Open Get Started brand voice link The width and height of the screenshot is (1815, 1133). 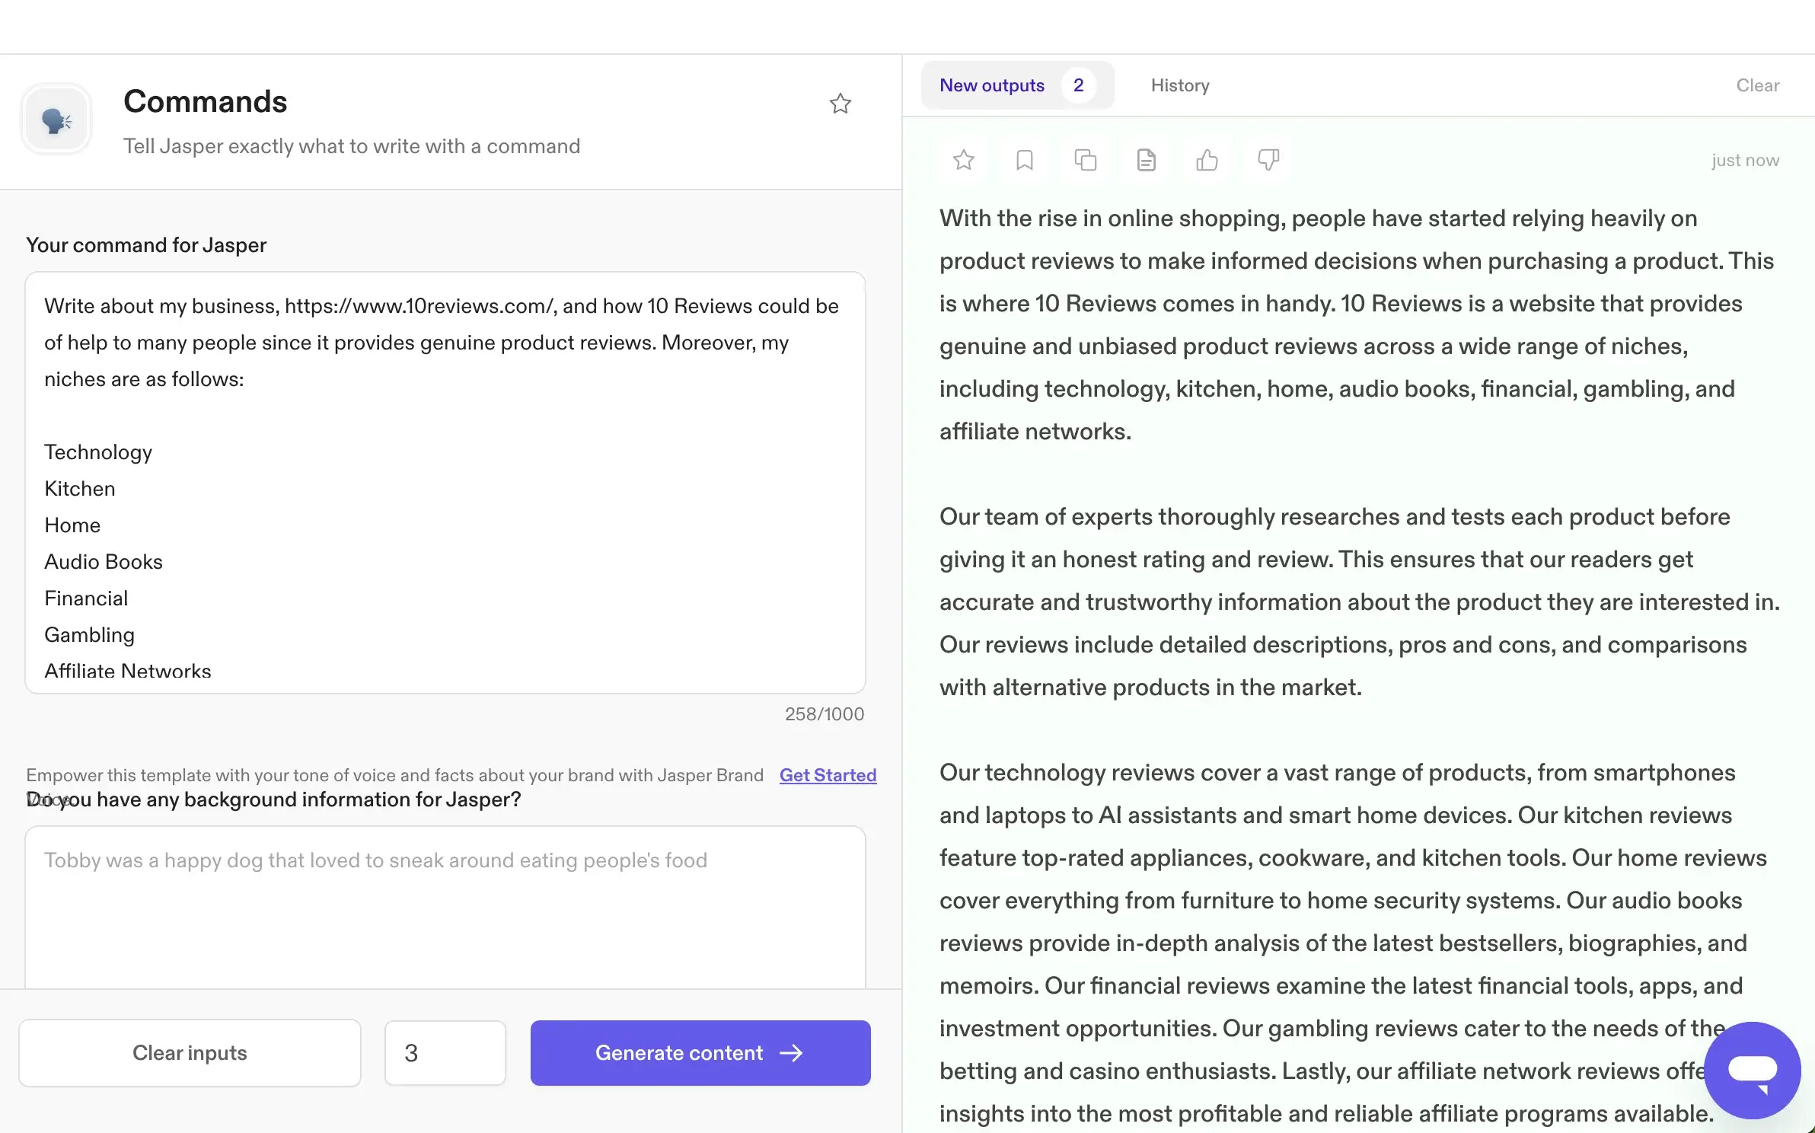[x=828, y=775]
